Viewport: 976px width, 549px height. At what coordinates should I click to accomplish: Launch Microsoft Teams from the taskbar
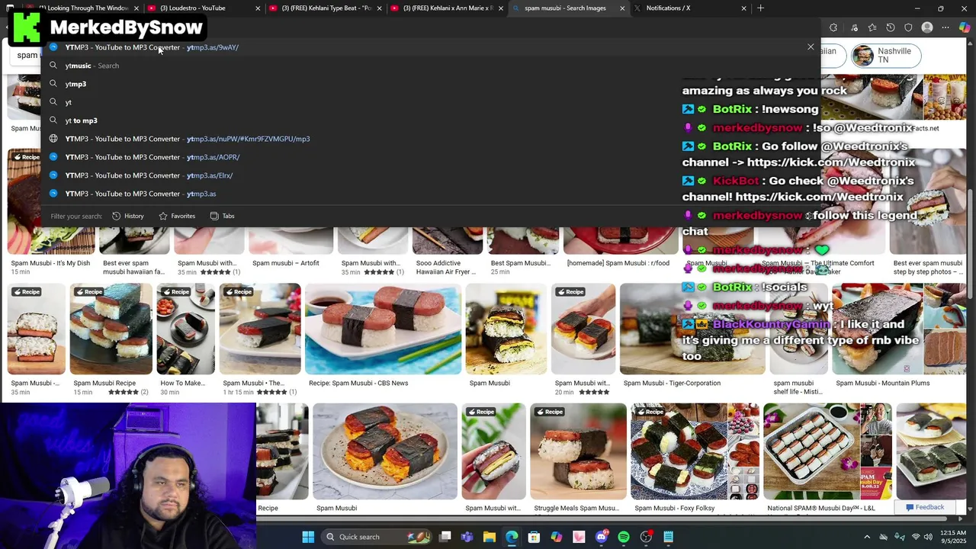point(467,537)
